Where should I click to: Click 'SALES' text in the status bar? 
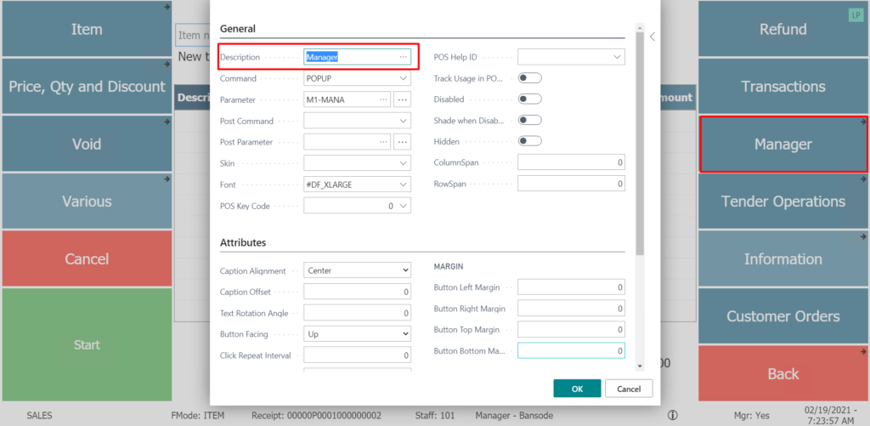click(x=39, y=416)
